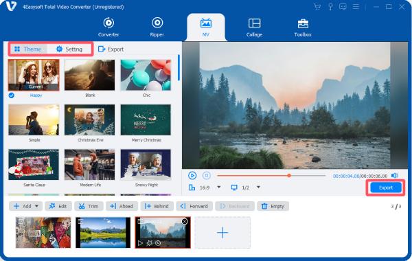The width and height of the screenshot is (412, 261).
Task: Click the plus tile to add clip
Action: pyautogui.click(x=222, y=233)
